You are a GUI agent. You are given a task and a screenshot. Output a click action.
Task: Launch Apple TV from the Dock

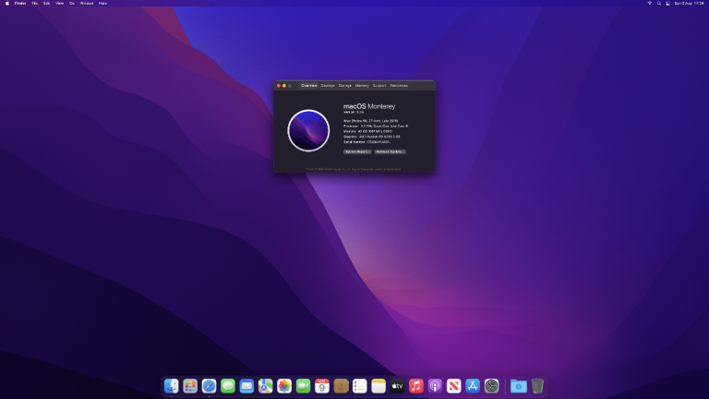click(x=398, y=386)
